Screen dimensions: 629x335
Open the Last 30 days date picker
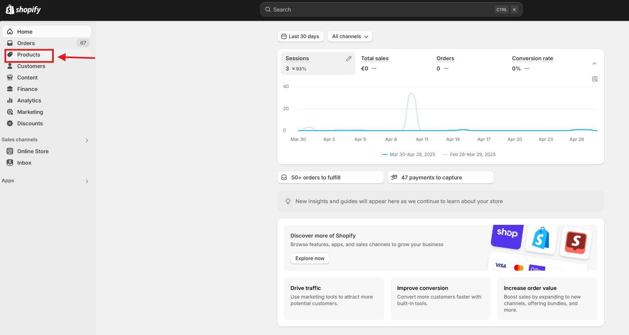point(301,36)
